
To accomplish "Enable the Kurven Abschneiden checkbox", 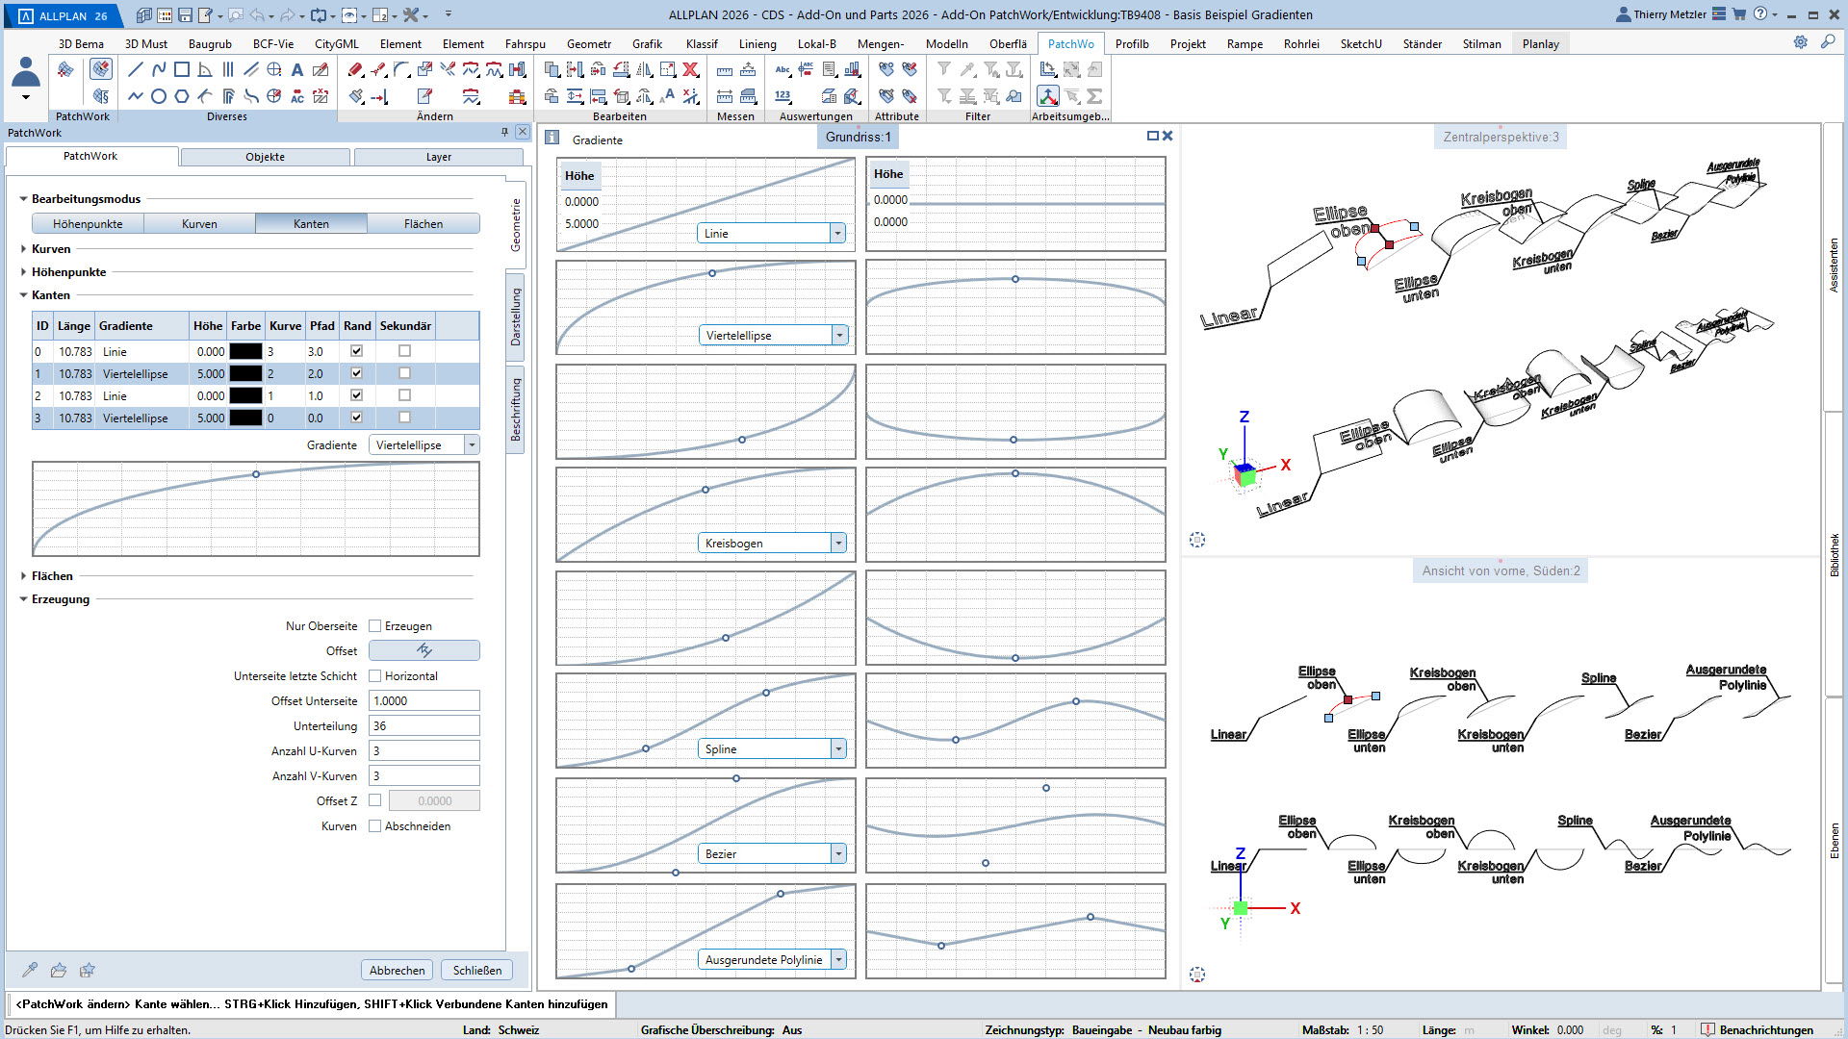I will point(375,826).
